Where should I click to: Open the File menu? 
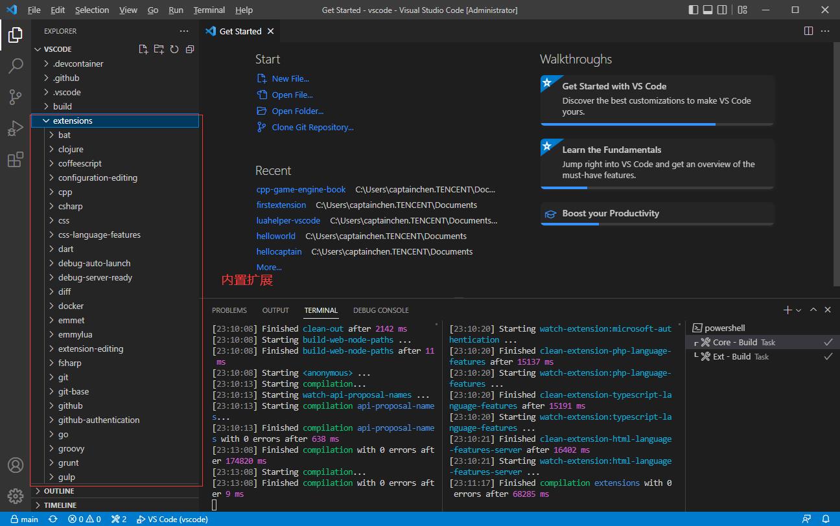click(x=34, y=10)
